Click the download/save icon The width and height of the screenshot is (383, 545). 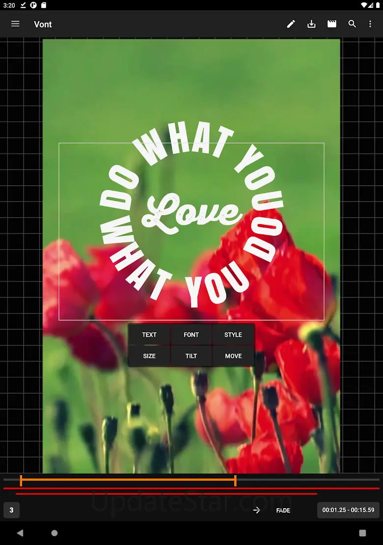(x=311, y=24)
